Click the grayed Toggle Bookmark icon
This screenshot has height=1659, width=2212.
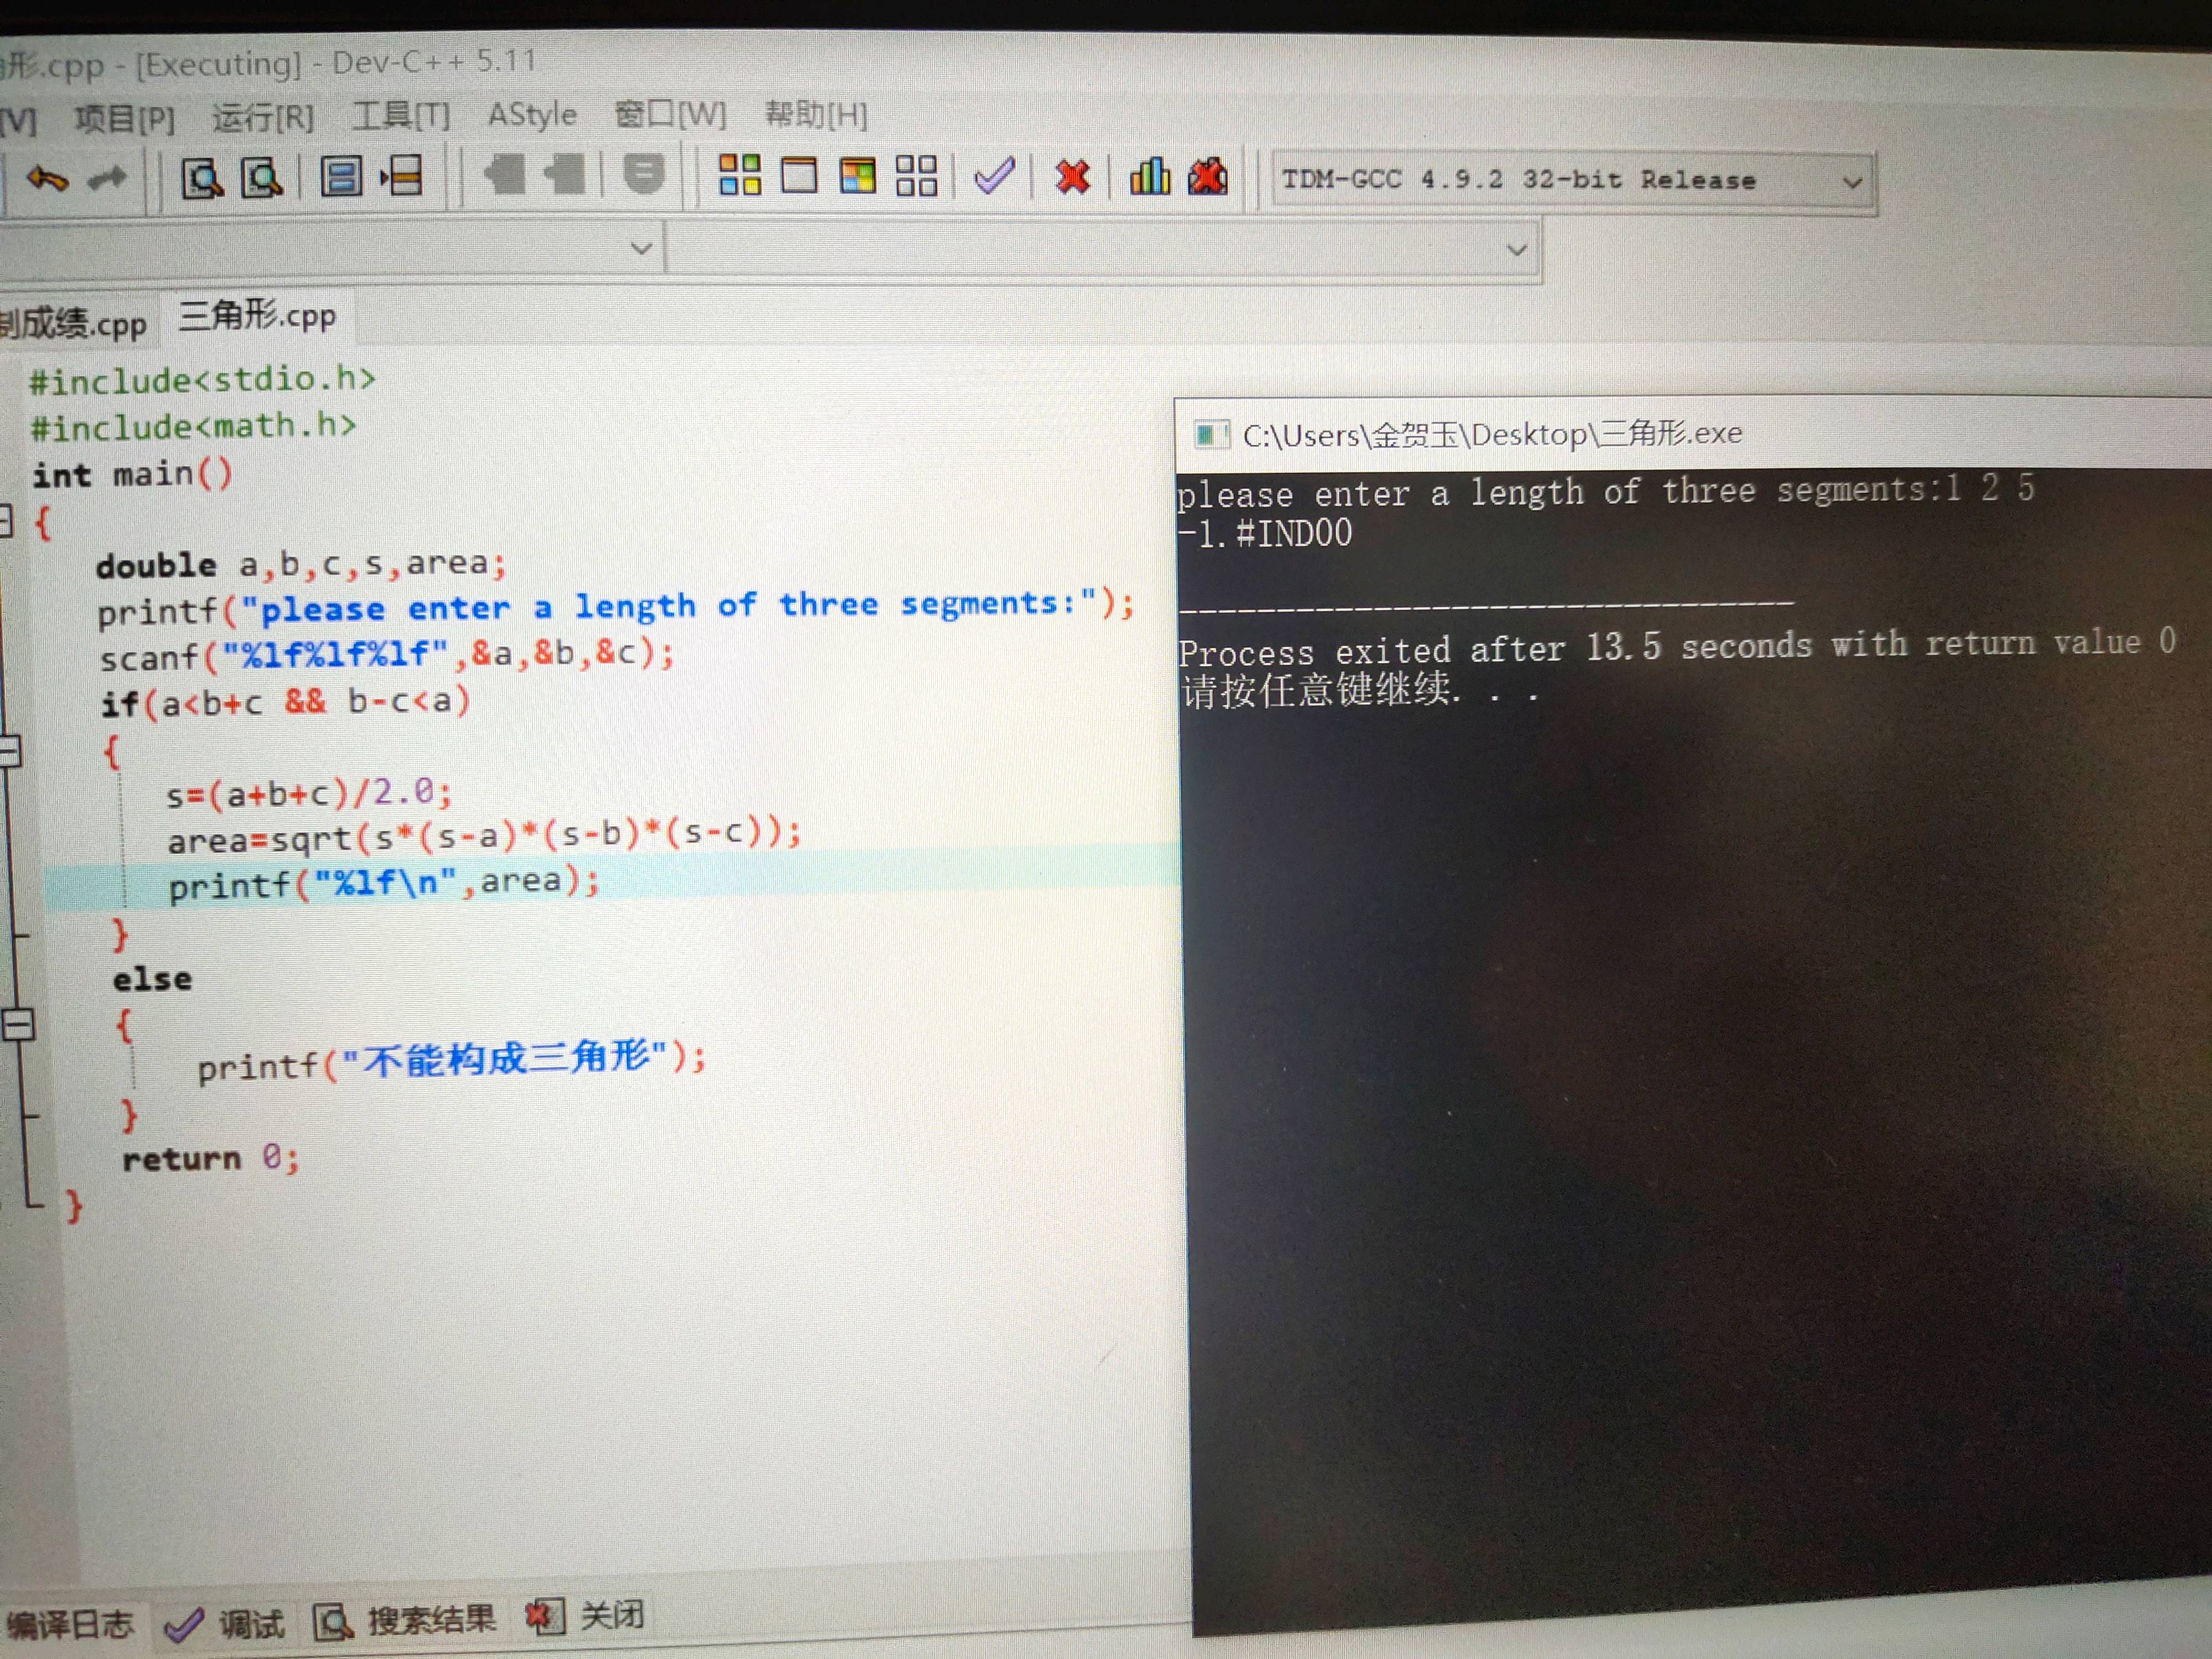(505, 175)
